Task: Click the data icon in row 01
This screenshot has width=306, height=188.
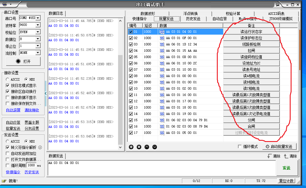Action: (x=162, y=32)
